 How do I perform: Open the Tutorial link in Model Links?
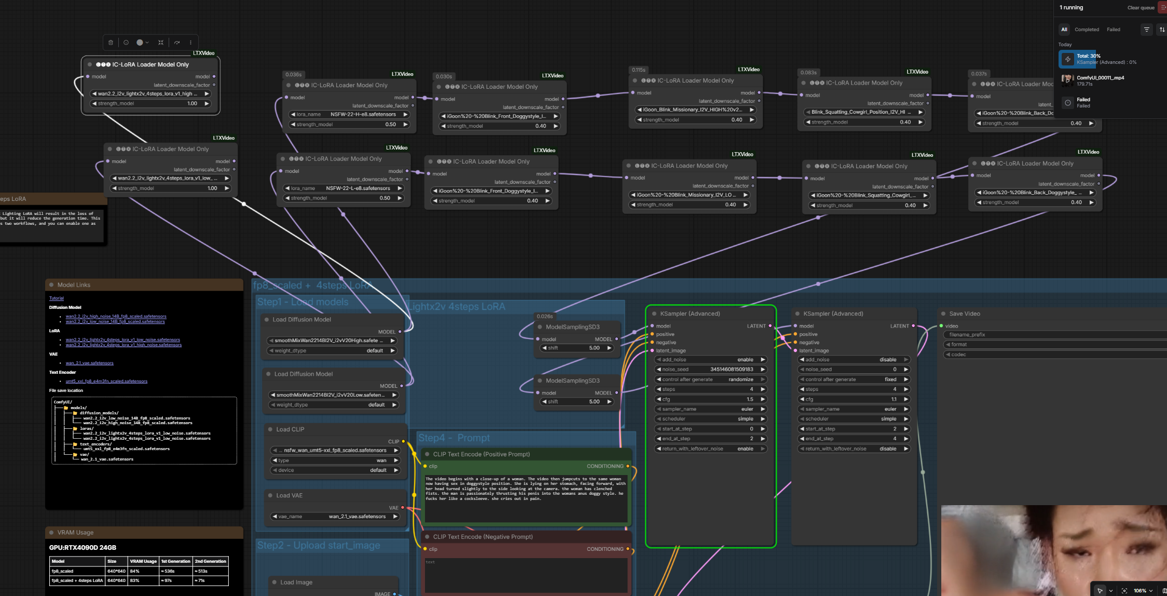tap(57, 299)
